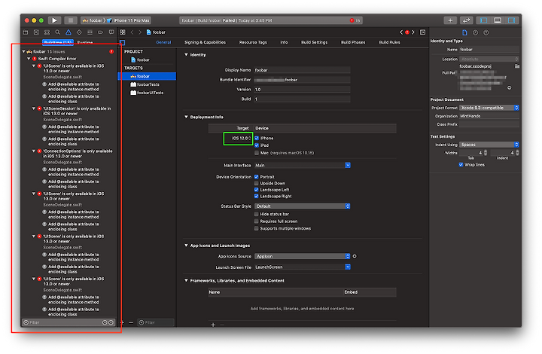Collapse App Icons and Launch Images section
The image size is (542, 354).
tap(186, 246)
